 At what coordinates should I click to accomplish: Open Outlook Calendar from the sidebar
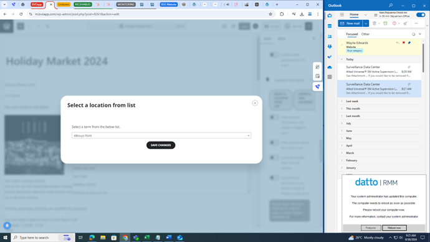point(330,26)
